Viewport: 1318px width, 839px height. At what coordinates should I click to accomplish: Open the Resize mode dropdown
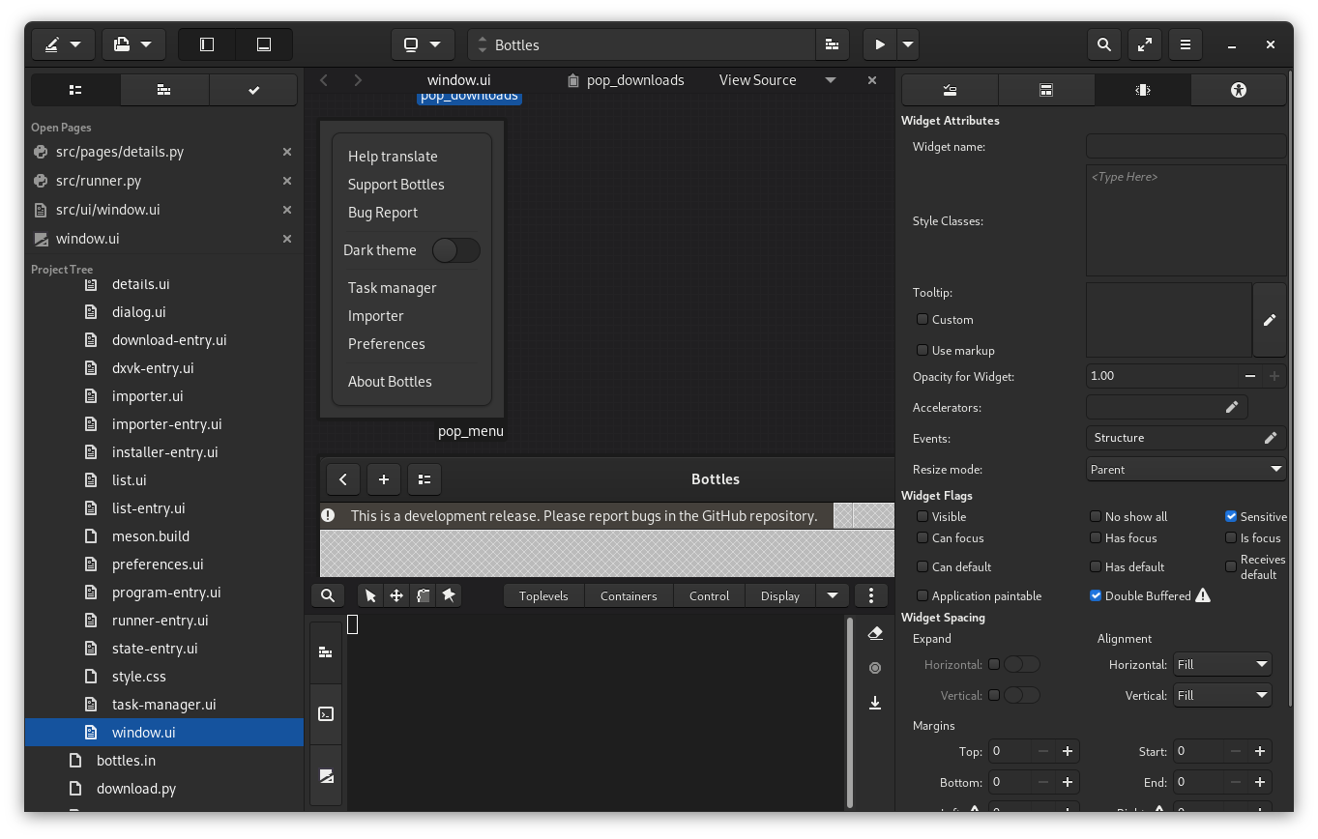[1186, 469]
